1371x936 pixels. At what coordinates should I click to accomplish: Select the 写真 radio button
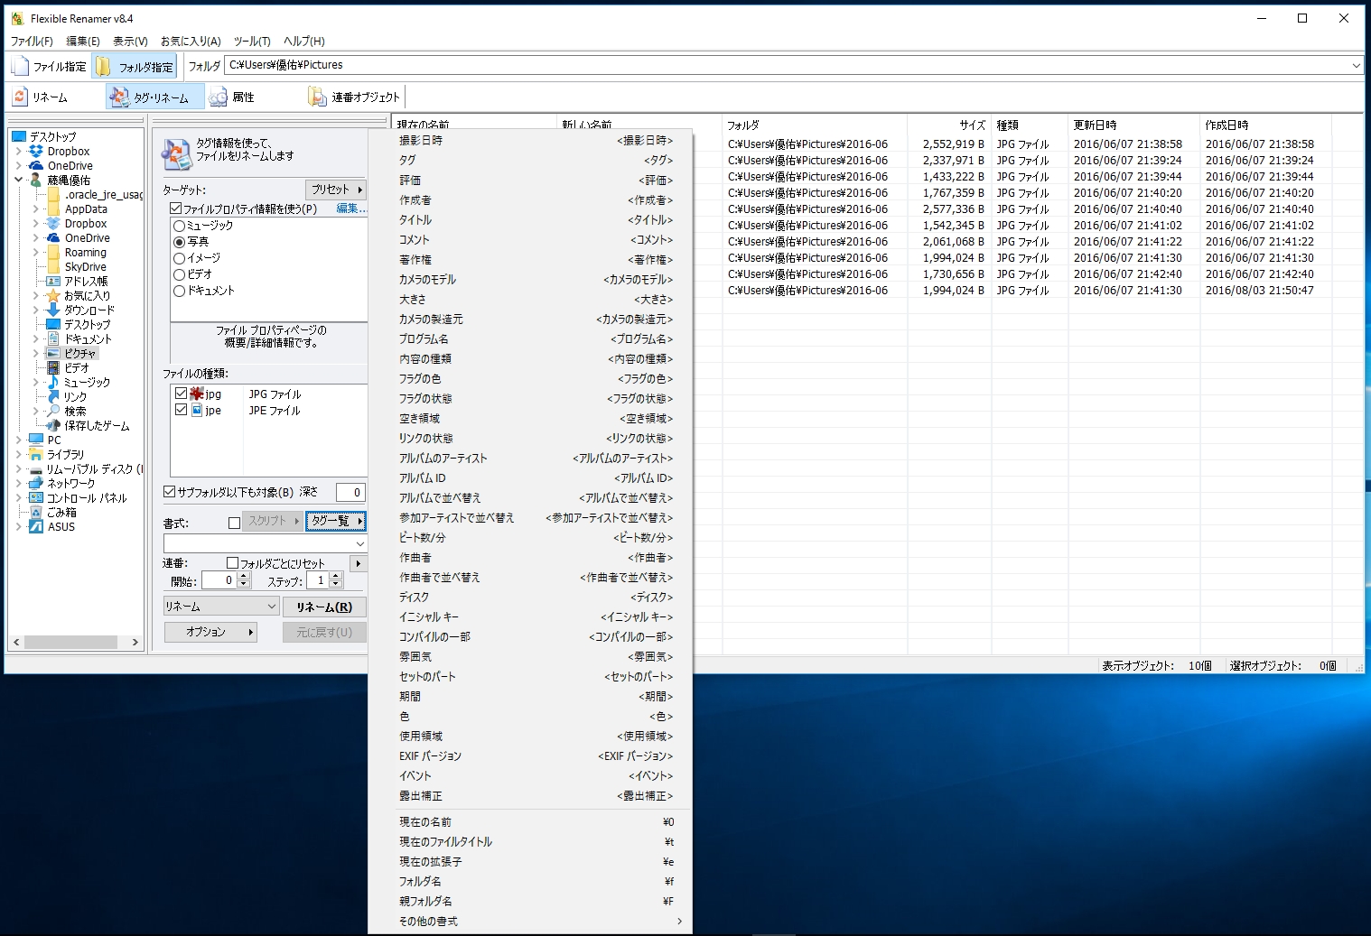tap(179, 242)
